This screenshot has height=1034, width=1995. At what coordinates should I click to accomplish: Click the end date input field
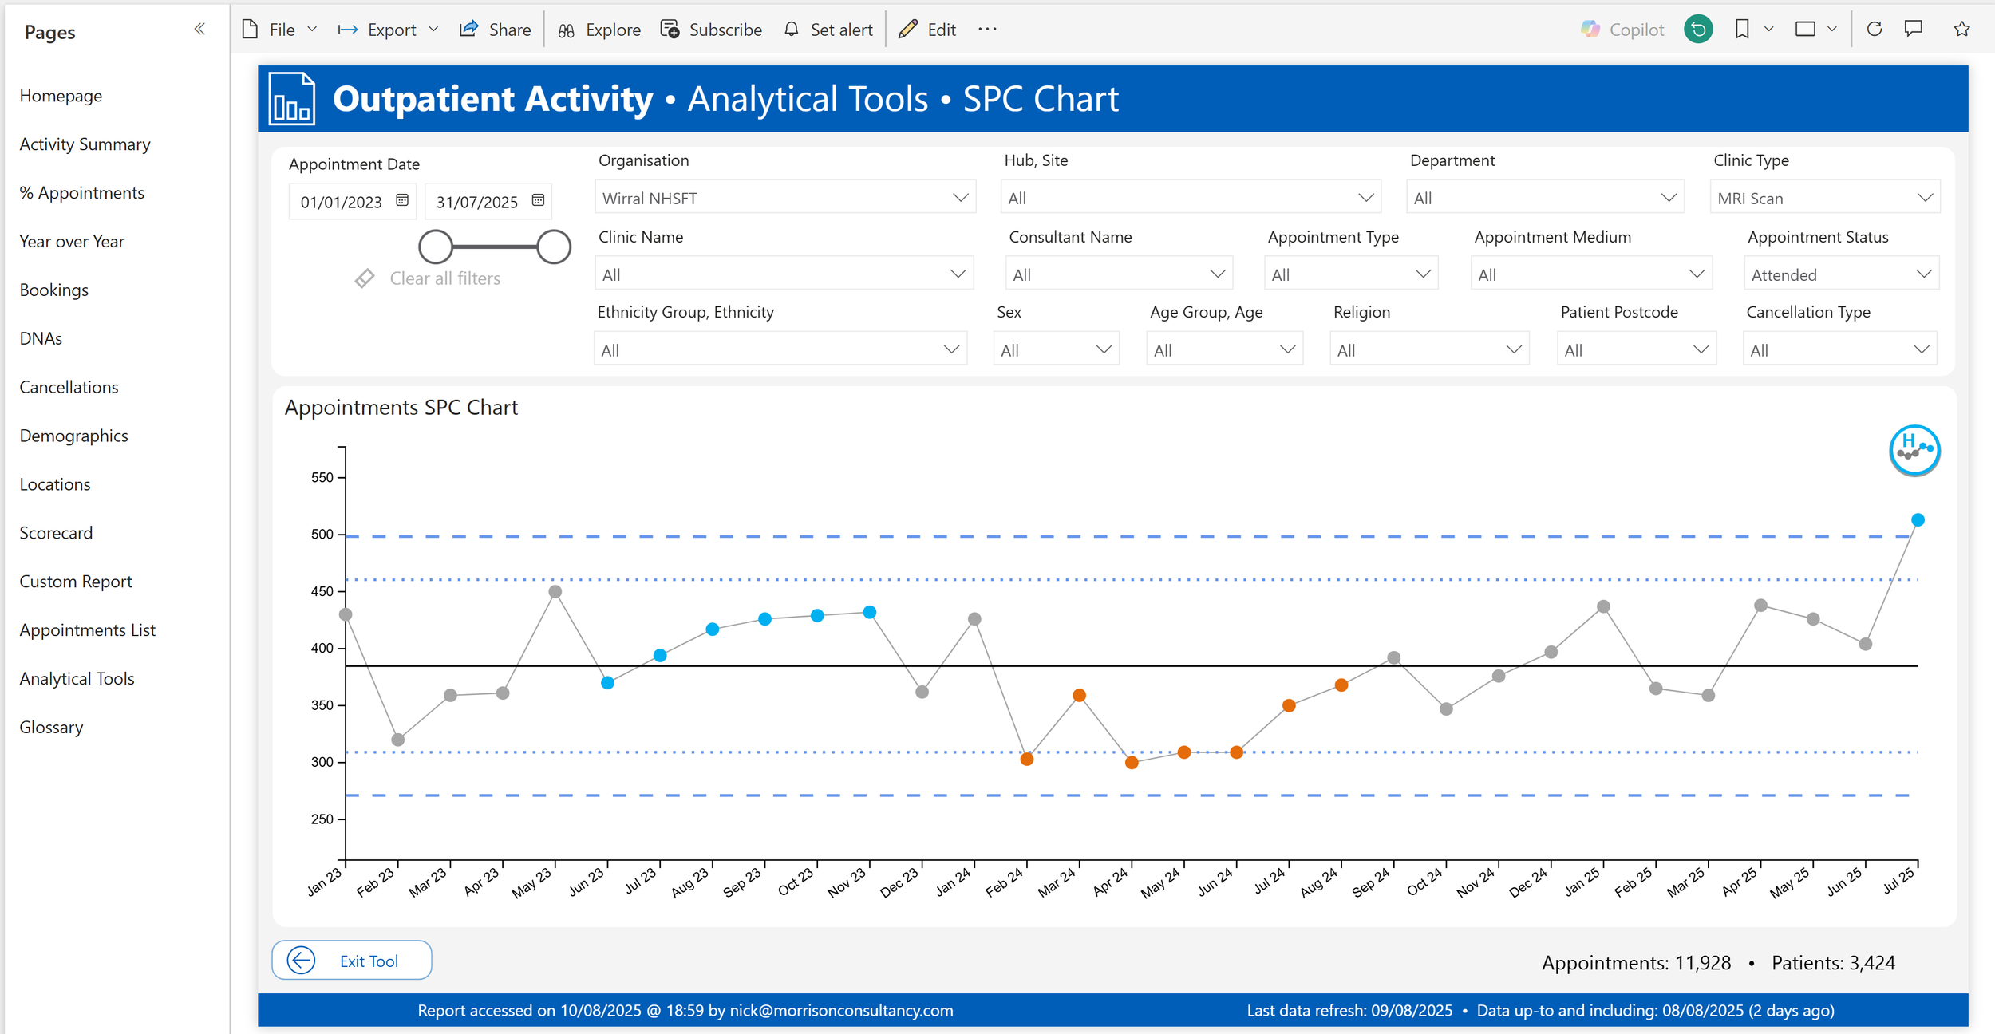click(477, 202)
